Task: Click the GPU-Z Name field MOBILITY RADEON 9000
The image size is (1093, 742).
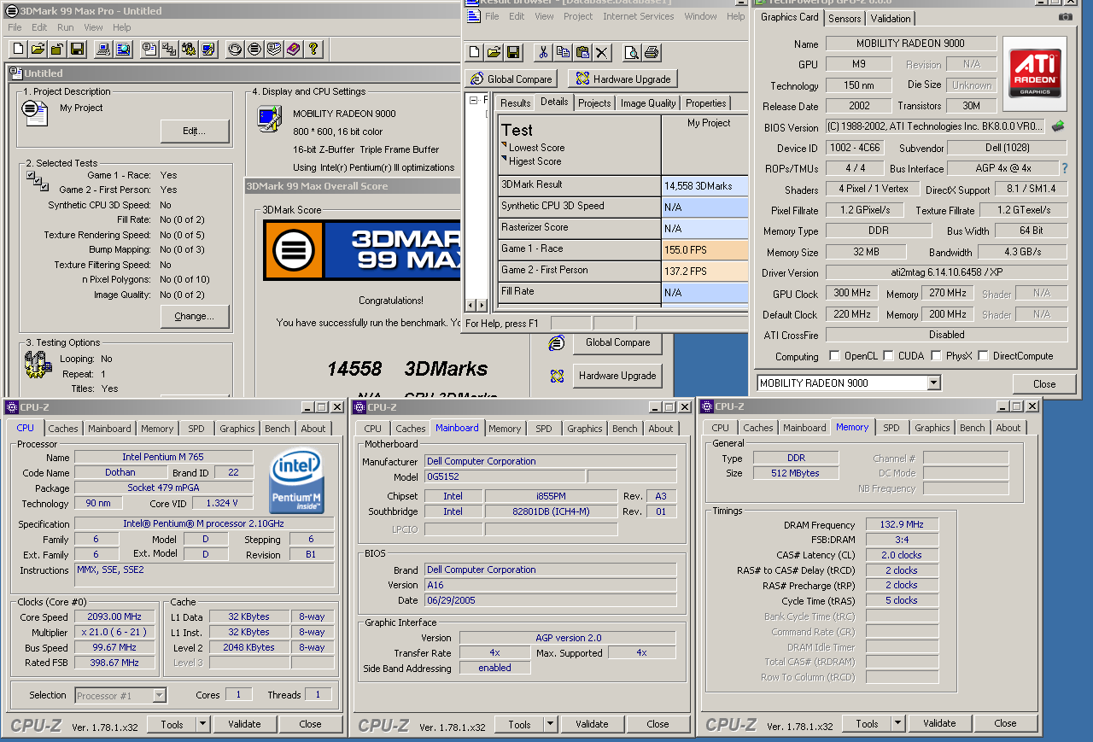Action: (911, 44)
